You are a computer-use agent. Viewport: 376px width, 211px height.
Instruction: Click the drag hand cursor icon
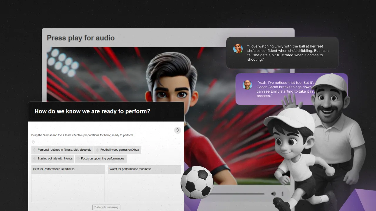(33, 142)
